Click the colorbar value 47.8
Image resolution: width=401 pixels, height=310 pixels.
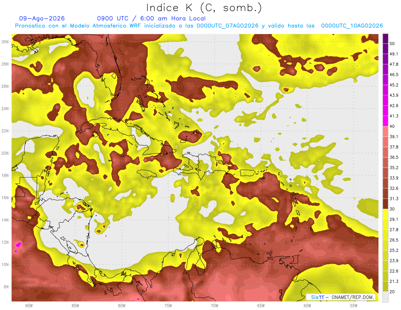tap(394, 64)
